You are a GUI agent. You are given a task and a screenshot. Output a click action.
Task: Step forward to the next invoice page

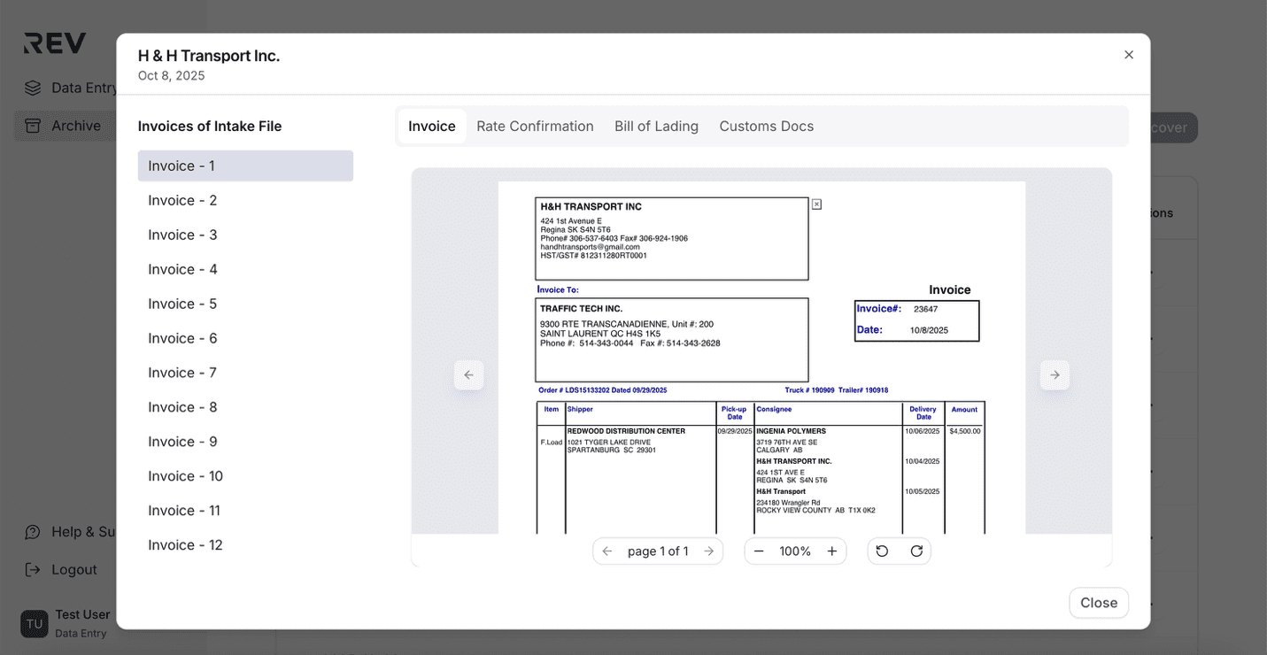708,551
